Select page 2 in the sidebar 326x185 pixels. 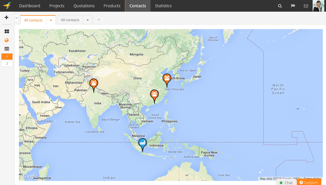click(x=7, y=63)
